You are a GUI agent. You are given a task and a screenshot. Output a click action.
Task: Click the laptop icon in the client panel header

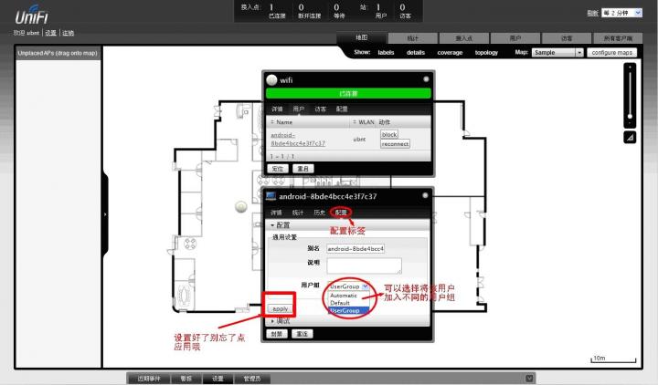click(x=271, y=196)
